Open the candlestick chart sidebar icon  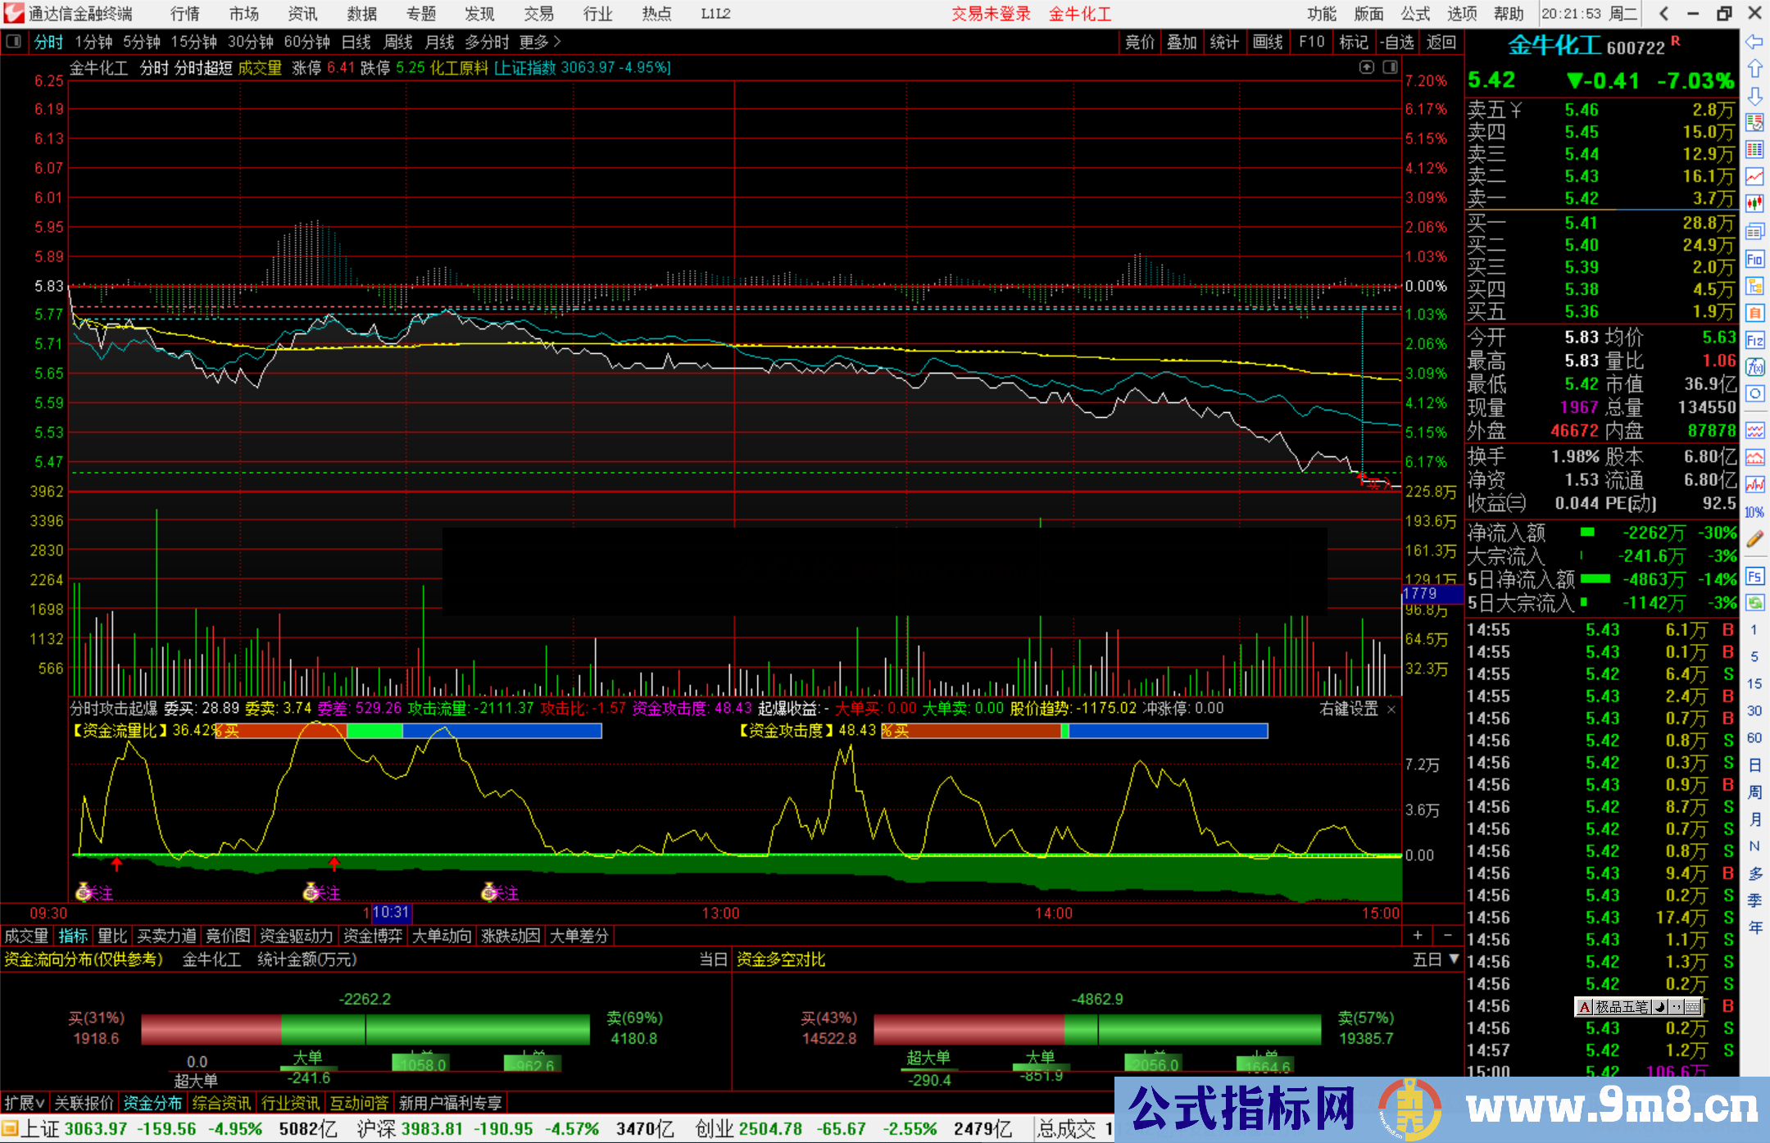[1754, 203]
